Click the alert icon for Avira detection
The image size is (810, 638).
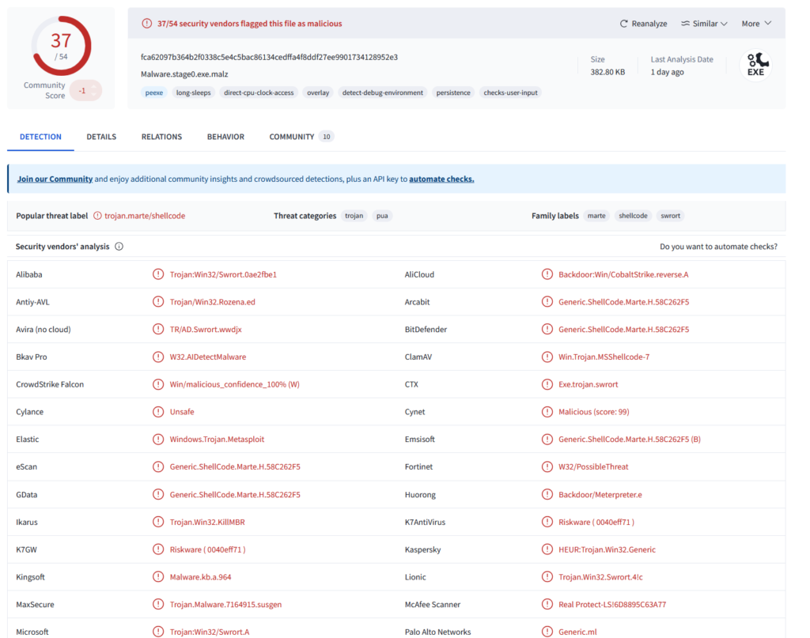click(x=158, y=329)
